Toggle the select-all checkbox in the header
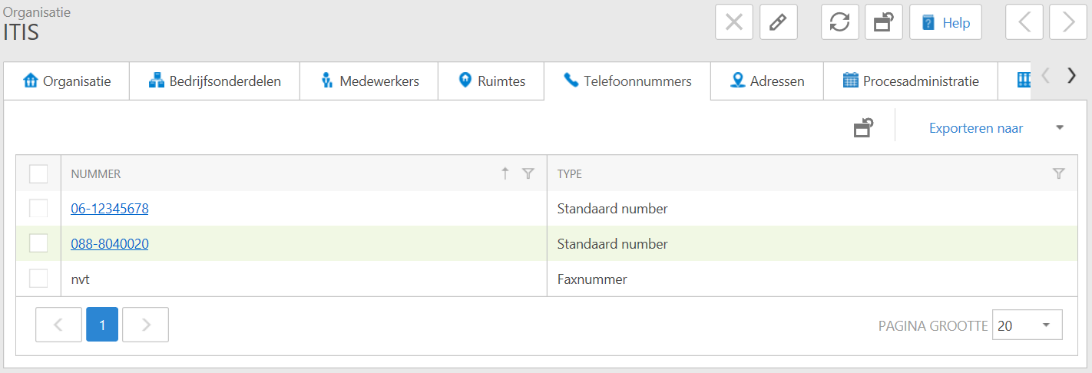 click(38, 174)
